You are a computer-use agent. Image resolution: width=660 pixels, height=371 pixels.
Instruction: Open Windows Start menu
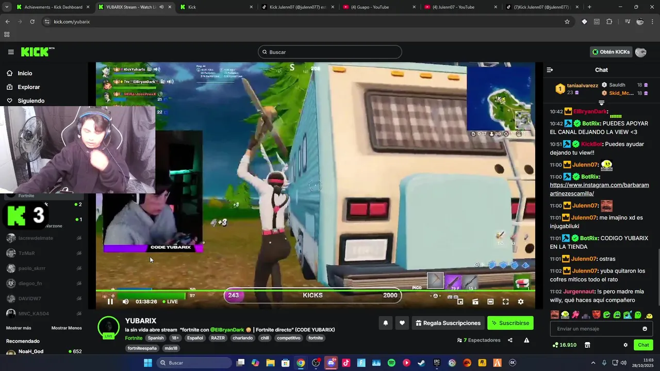point(148,363)
